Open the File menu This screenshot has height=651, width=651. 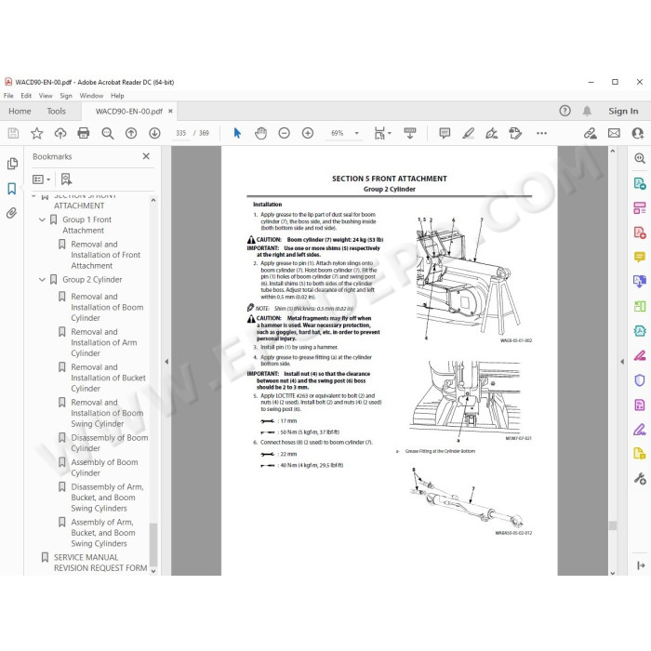click(x=8, y=96)
